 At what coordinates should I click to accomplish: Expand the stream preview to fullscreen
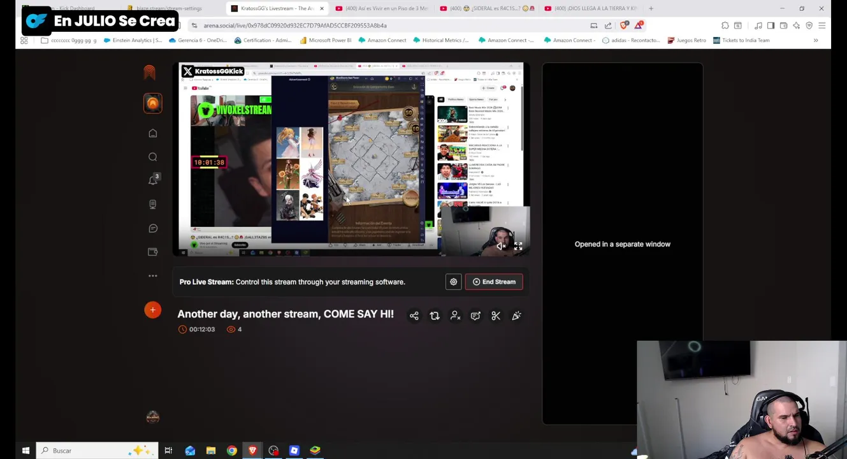pyautogui.click(x=518, y=246)
